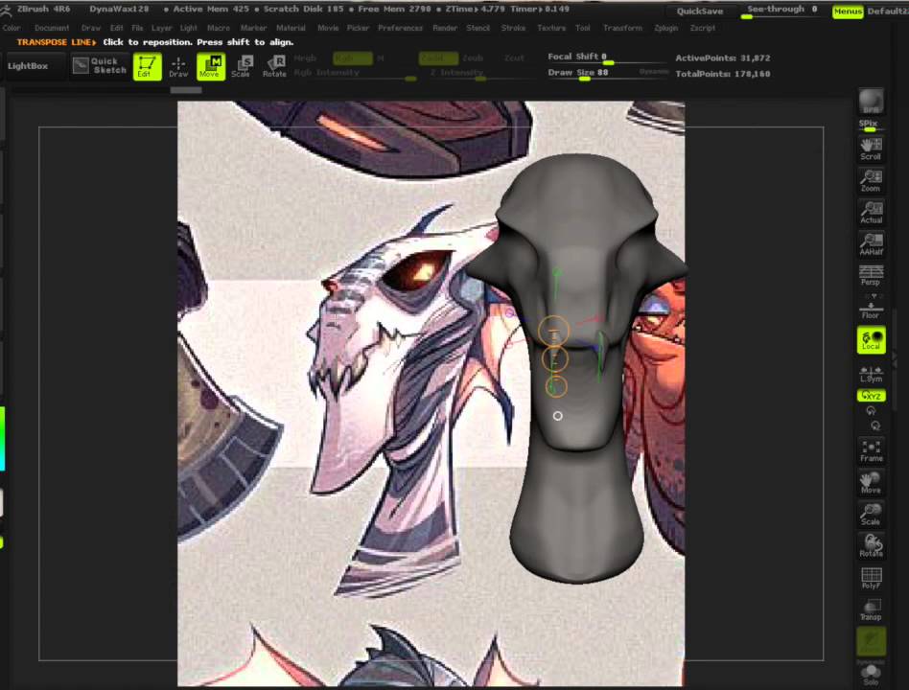This screenshot has height=690, width=909.
Task: Open the File menu
Action: [137, 28]
